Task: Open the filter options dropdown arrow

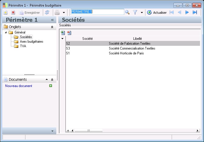Action: 142,13
